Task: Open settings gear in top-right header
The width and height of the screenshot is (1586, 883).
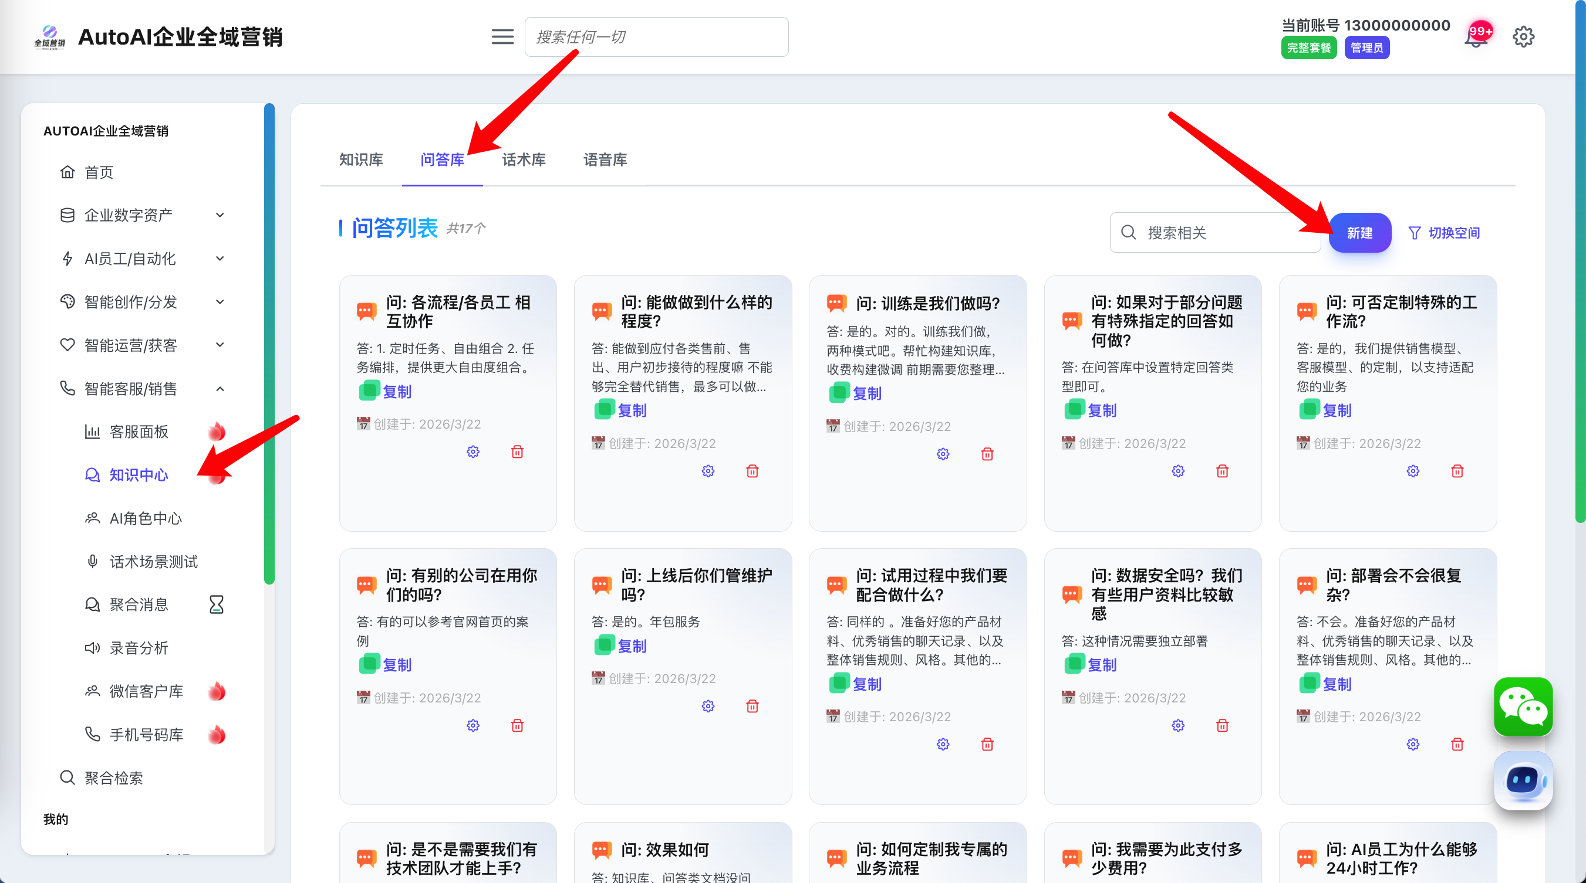Action: pos(1523,37)
